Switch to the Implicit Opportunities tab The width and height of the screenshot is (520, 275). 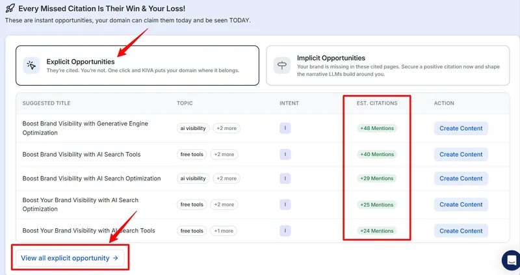coord(387,65)
